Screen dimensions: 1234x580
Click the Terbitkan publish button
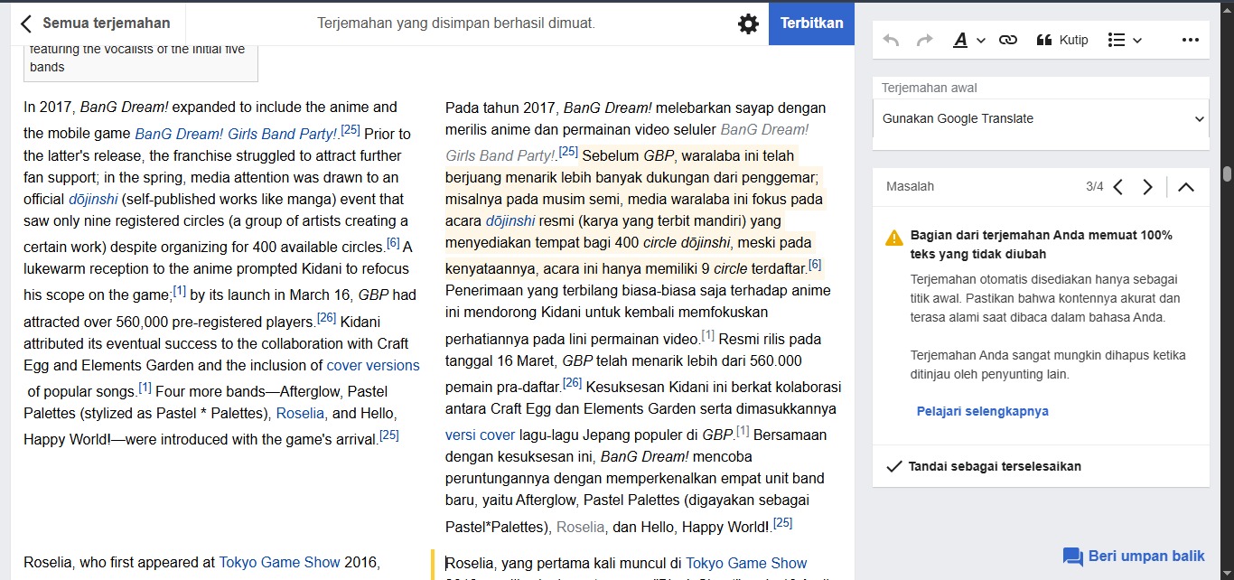point(811,23)
